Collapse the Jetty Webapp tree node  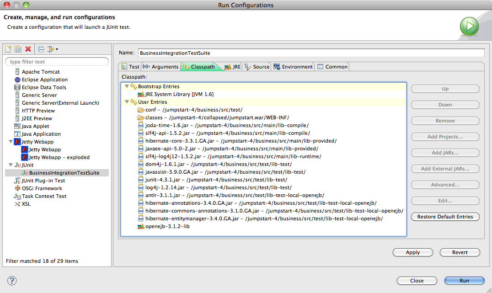(11, 142)
